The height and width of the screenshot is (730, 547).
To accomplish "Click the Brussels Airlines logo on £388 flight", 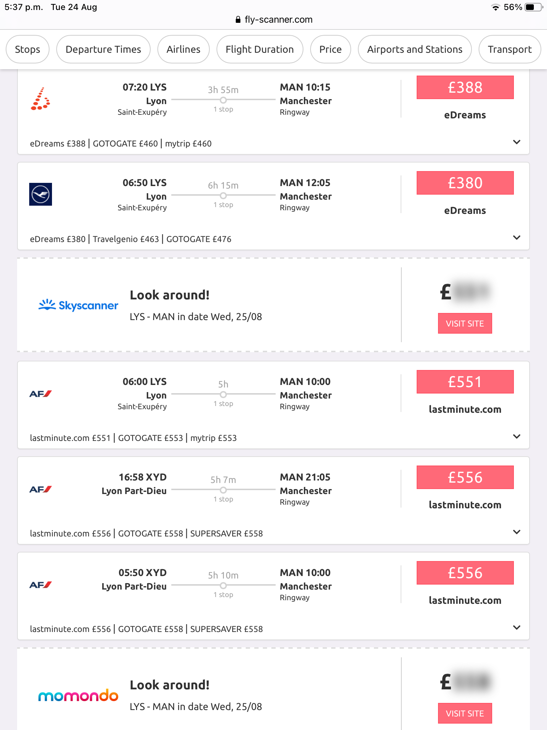I will point(41,99).
